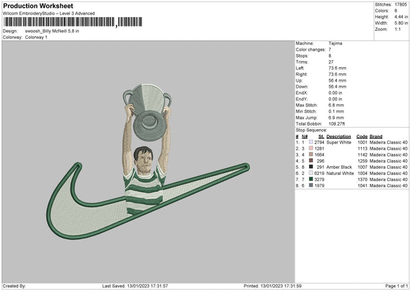The height and width of the screenshot is (291, 411).
Task: Click the Production Worksheet title
Action: [38, 6]
